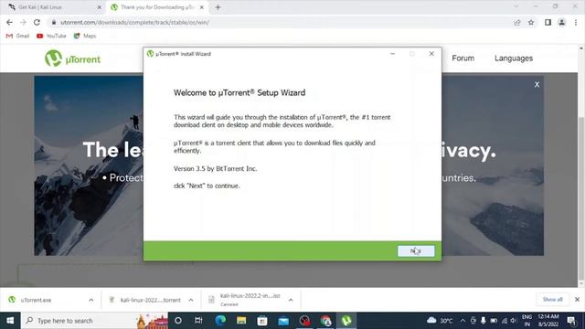Check the battery status icon
The image size is (585, 329).
click(494, 321)
